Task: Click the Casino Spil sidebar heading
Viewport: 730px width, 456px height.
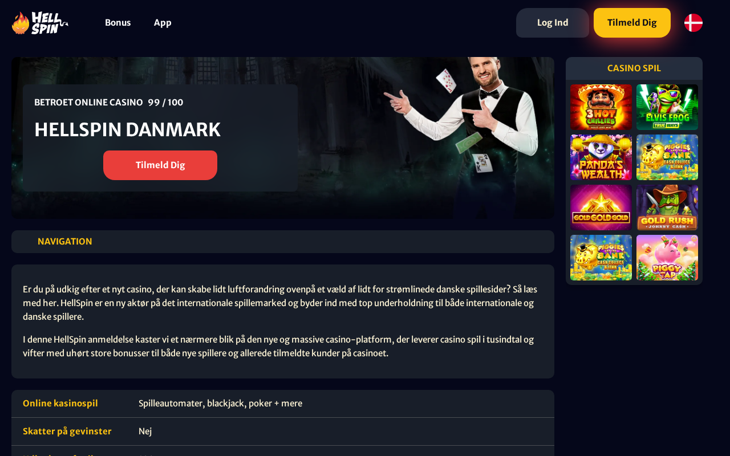Action: pos(634,68)
